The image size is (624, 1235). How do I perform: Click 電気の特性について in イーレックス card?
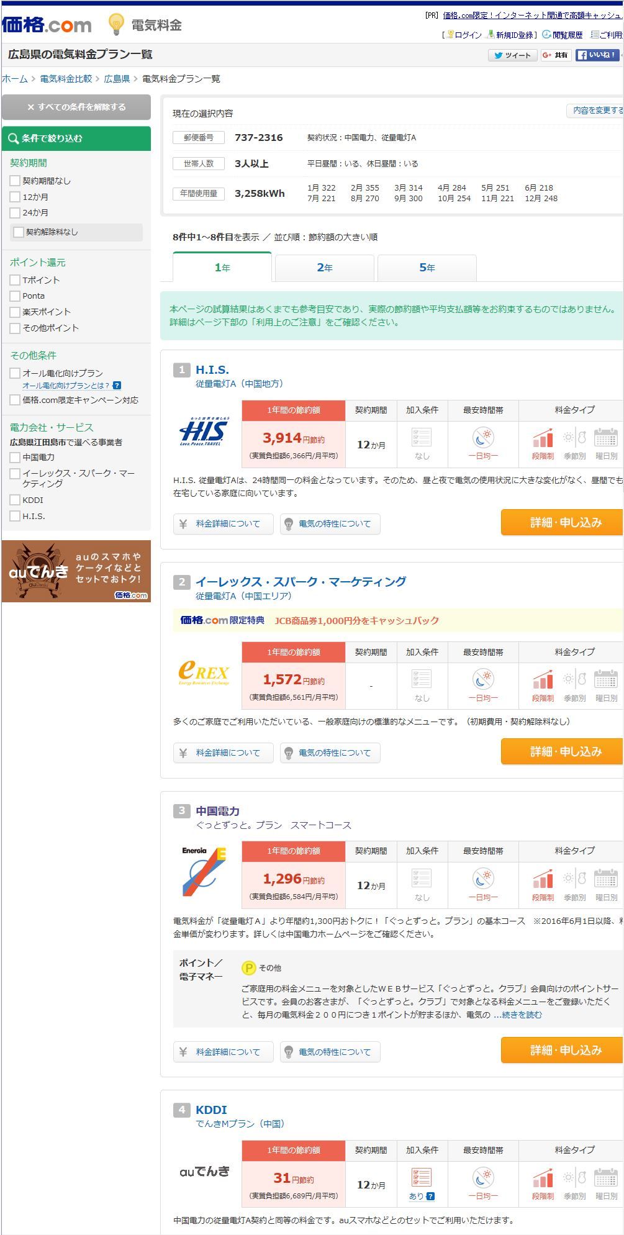[330, 753]
